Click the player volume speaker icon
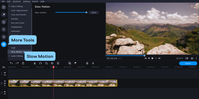This screenshot has height=99, width=199. (x=187, y=58)
